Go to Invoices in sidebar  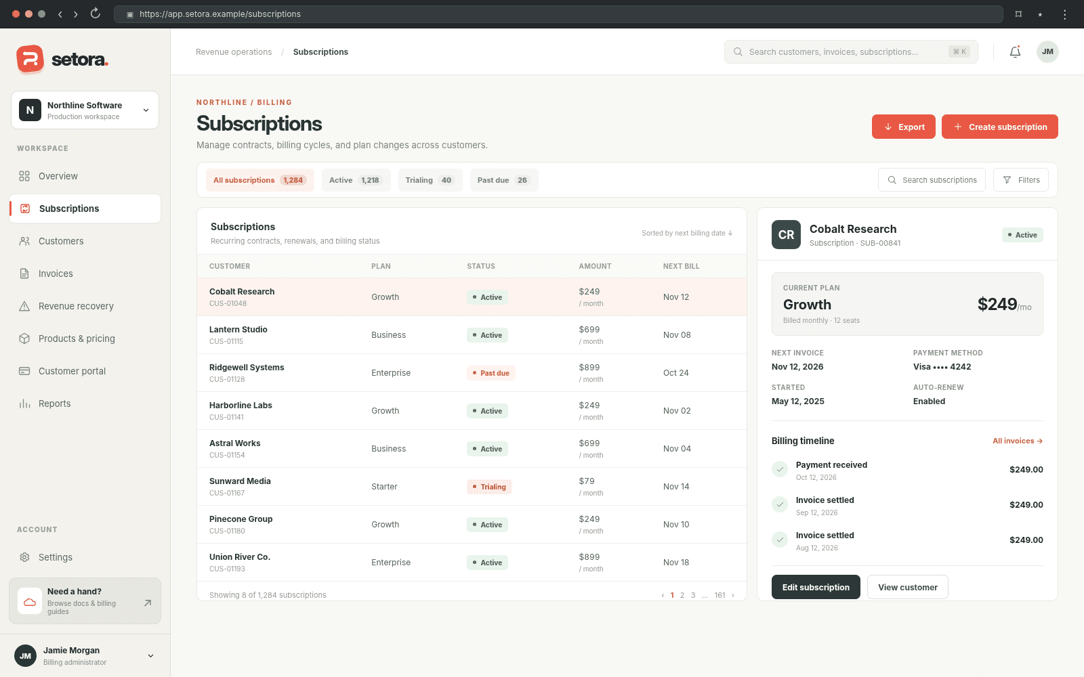click(x=85, y=274)
